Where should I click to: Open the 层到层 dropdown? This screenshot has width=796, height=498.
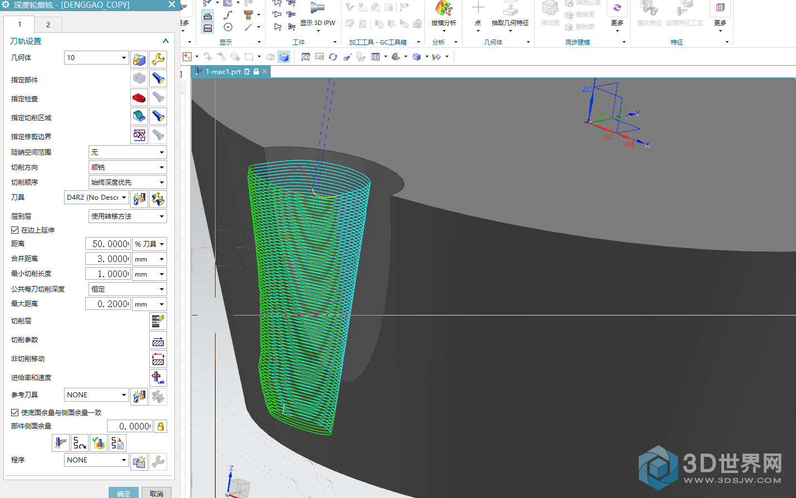pyautogui.click(x=128, y=216)
